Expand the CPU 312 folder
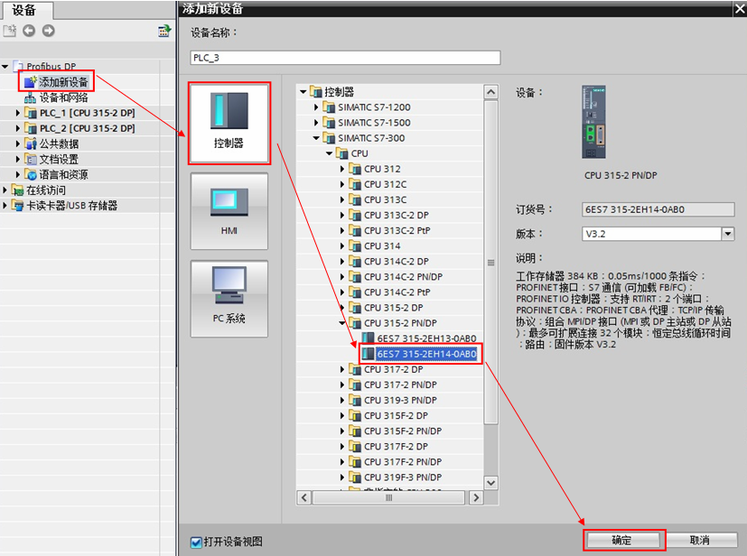This screenshot has height=556, width=747. pyautogui.click(x=342, y=169)
